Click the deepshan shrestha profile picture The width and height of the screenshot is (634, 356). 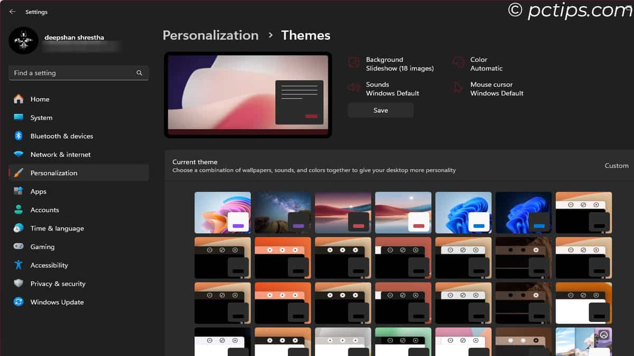coord(23,40)
